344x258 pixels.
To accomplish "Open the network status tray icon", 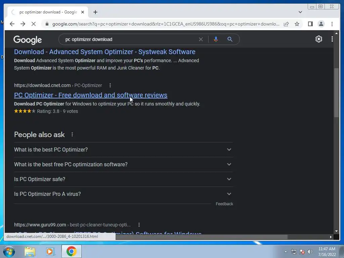I will 294,252.
